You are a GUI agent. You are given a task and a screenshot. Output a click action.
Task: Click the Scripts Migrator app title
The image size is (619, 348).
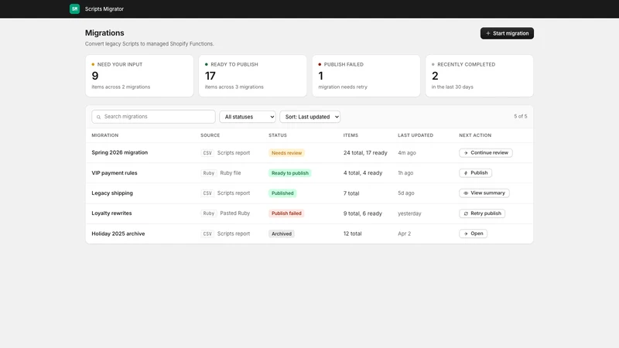104,9
